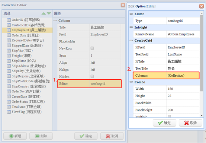Click the Columns (Collection) property row
The width and height of the screenshot is (206, 143).
(x=166, y=76)
